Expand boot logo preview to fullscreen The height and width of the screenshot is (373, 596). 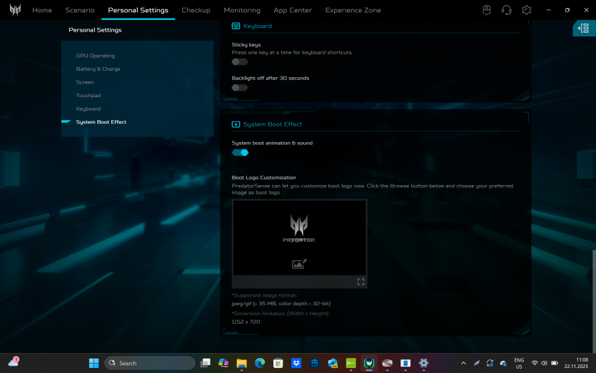(x=360, y=282)
